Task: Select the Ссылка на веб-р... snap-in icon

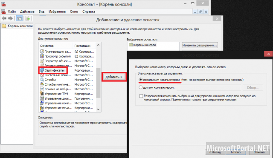Action: (x=42, y=89)
